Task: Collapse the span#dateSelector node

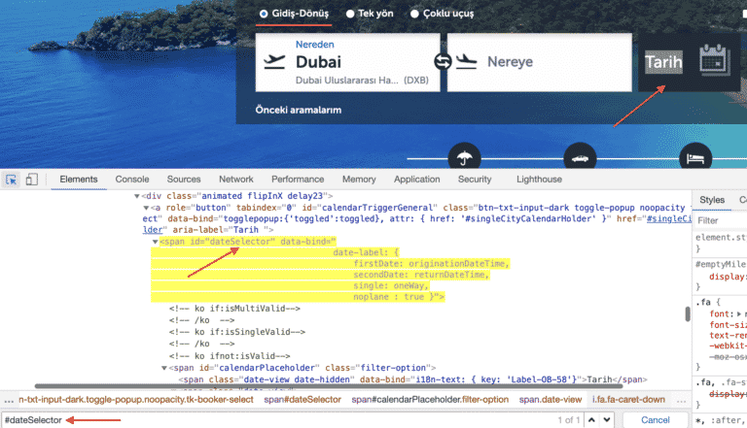Action: click(156, 242)
